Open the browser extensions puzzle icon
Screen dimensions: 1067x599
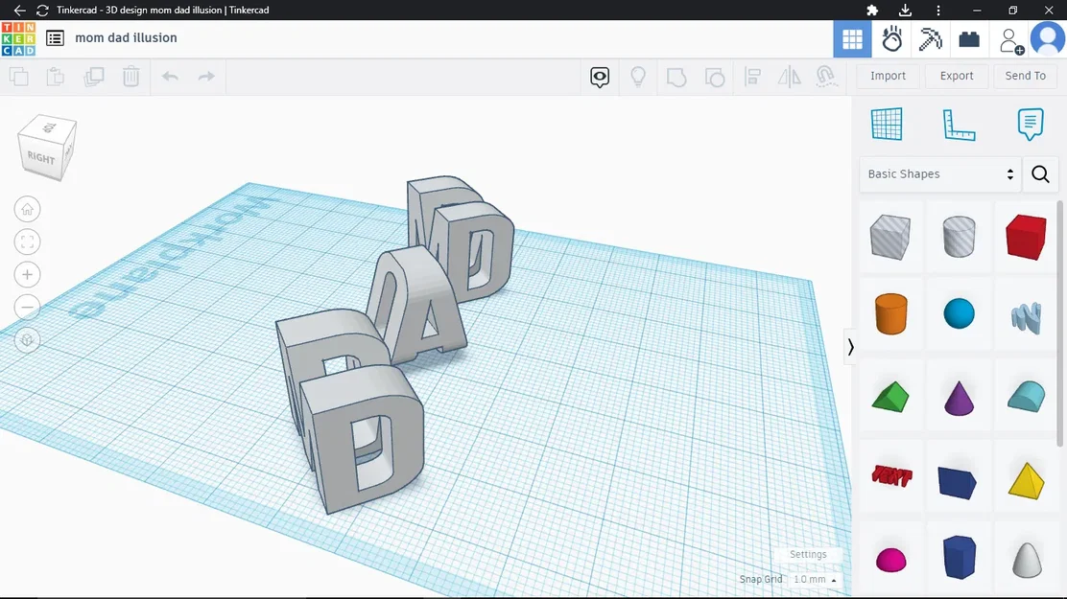point(871,11)
